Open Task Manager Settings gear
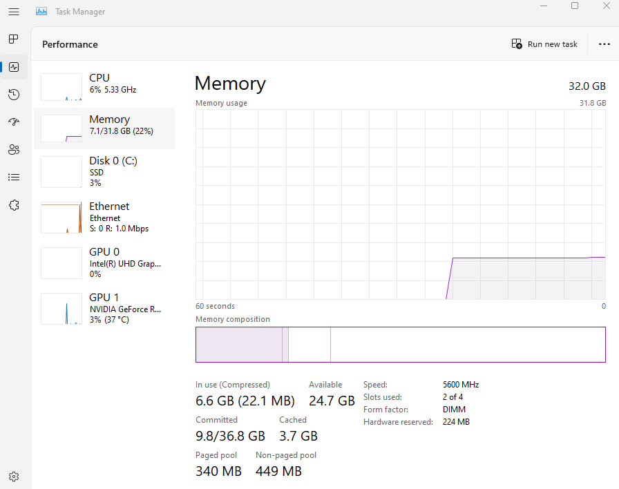This screenshot has height=489, width=619. click(x=14, y=477)
